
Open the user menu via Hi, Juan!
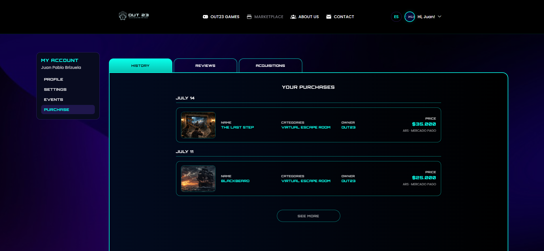(426, 17)
